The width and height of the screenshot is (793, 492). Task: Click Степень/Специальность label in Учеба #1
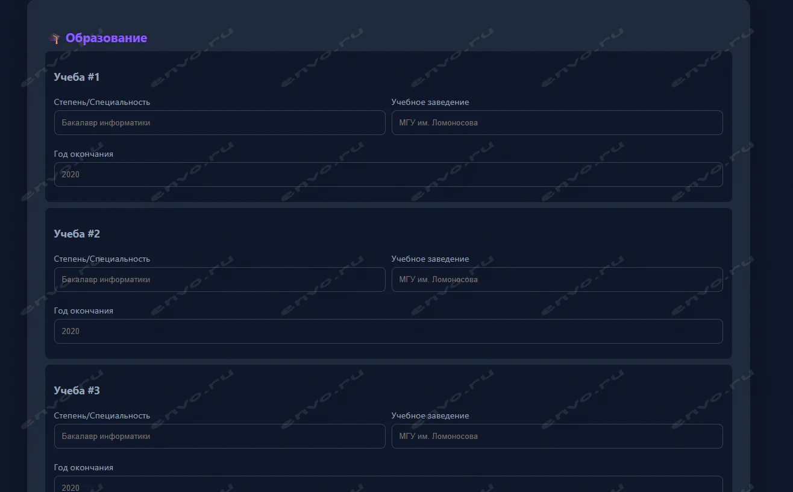(x=102, y=102)
